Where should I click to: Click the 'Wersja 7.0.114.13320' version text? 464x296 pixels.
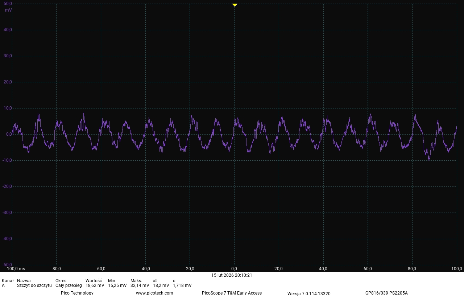tap(309, 293)
